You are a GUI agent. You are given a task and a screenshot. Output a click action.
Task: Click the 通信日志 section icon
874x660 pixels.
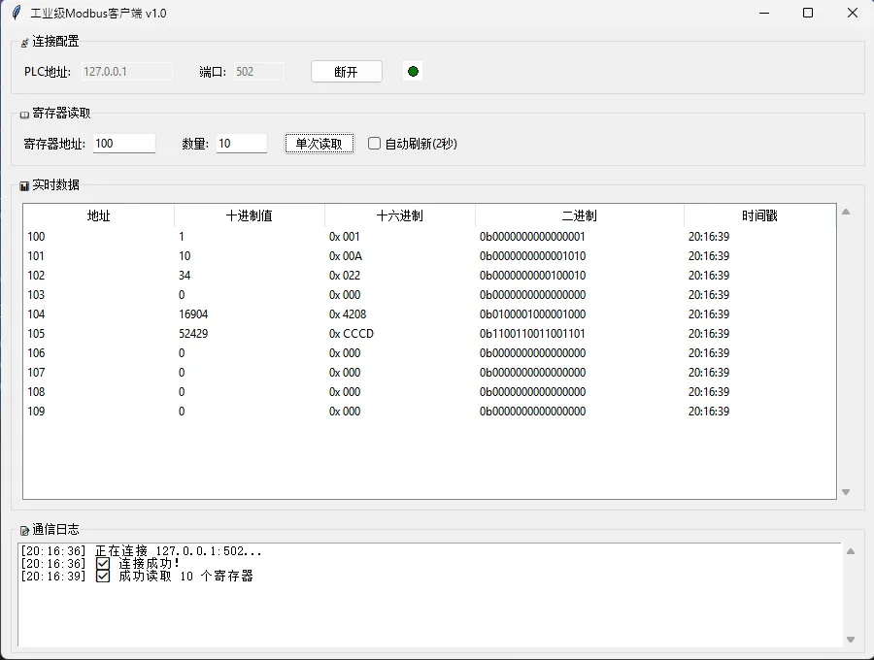pyautogui.click(x=24, y=531)
